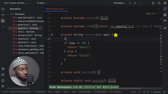This screenshot has height=94, width=168.
Task: Run the Mistakes configuration
Action: coord(130,3)
